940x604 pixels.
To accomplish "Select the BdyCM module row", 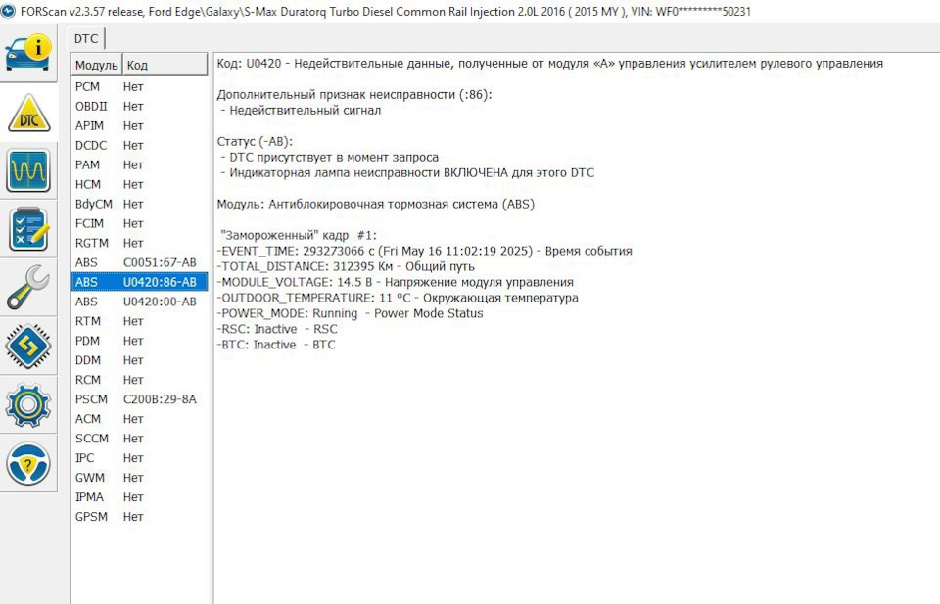I will point(140,205).
